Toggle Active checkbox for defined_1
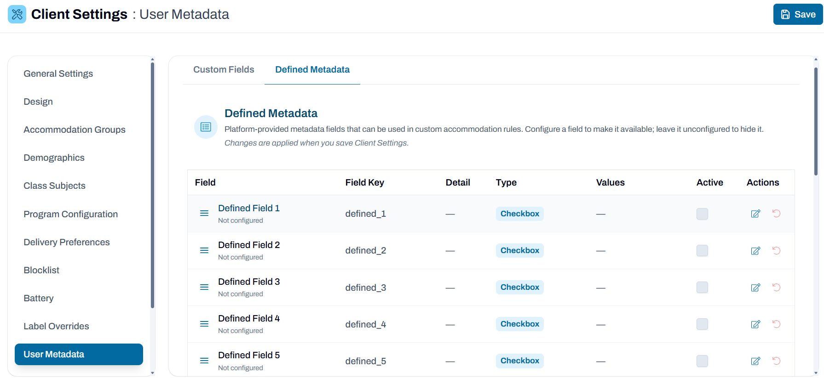 coord(702,214)
